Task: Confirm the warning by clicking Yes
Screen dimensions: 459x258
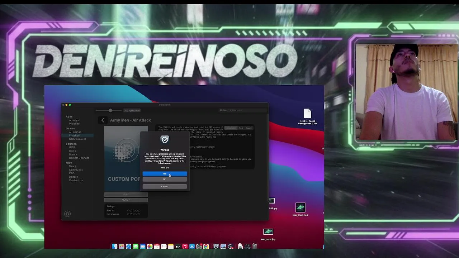Action: 165,174
